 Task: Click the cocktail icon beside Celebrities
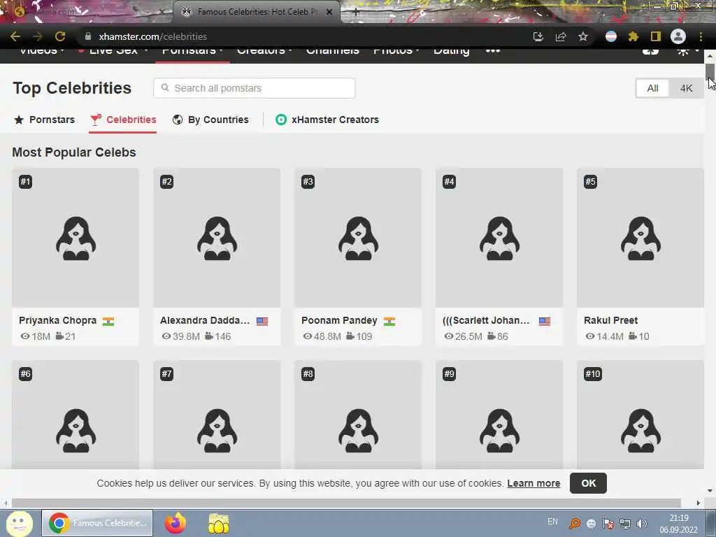95,120
